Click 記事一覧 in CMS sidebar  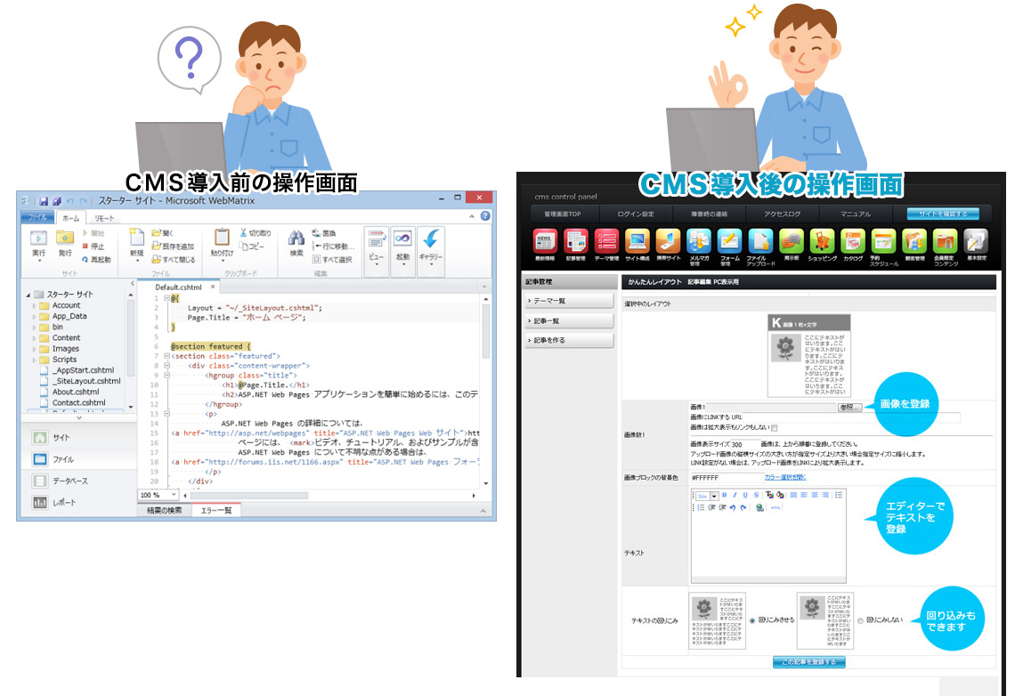coord(569,320)
